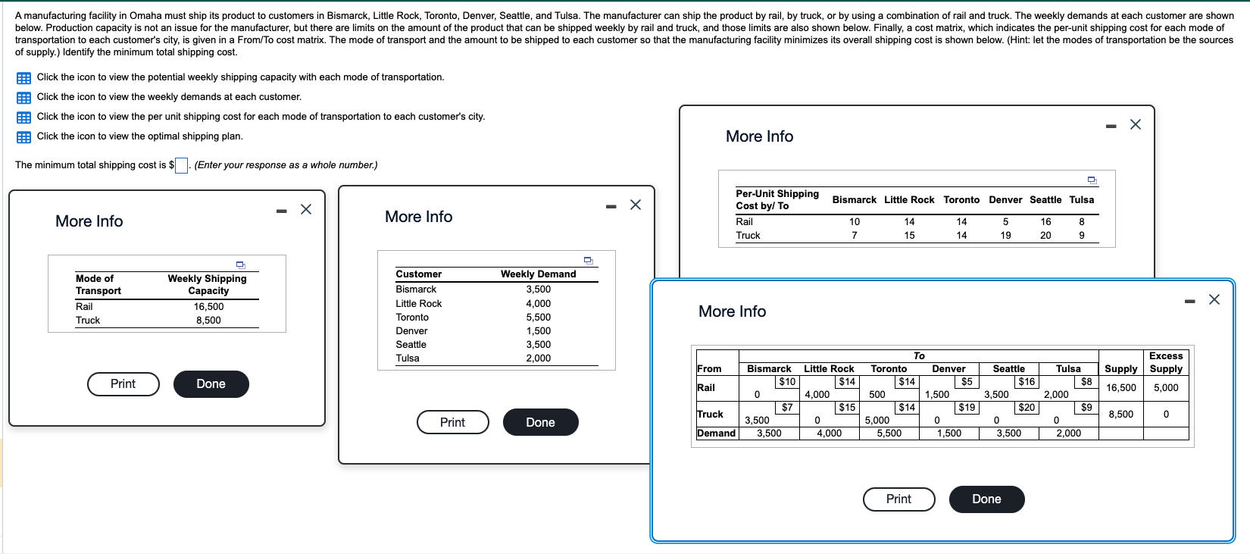Viewport: 1250px width, 554px height.
Task: Click the Bismarck row in demand table
Action: coord(496,290)
